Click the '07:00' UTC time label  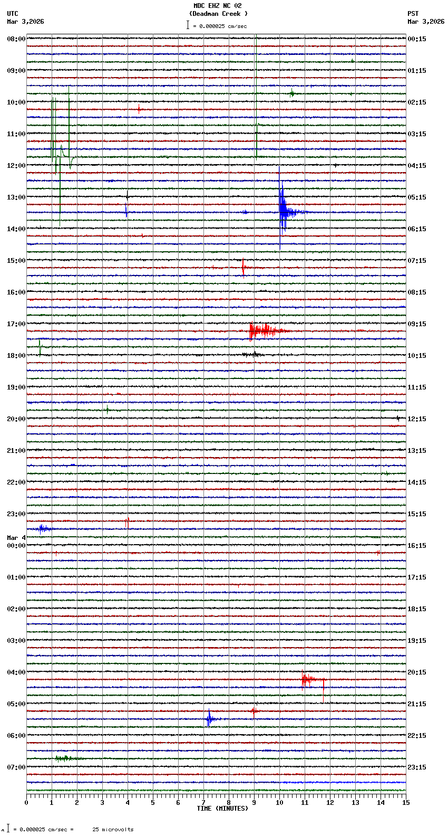coord(16,767)
